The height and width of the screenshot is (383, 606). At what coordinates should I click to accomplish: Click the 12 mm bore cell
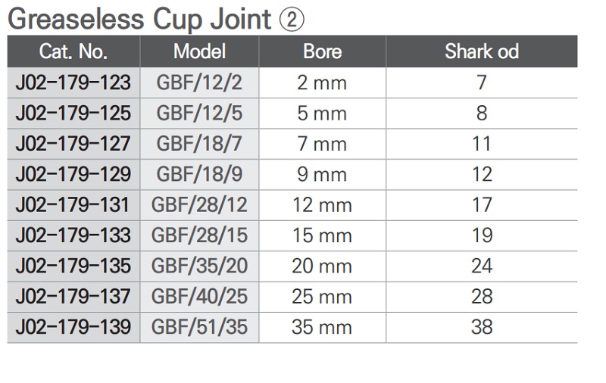(322, 204)
